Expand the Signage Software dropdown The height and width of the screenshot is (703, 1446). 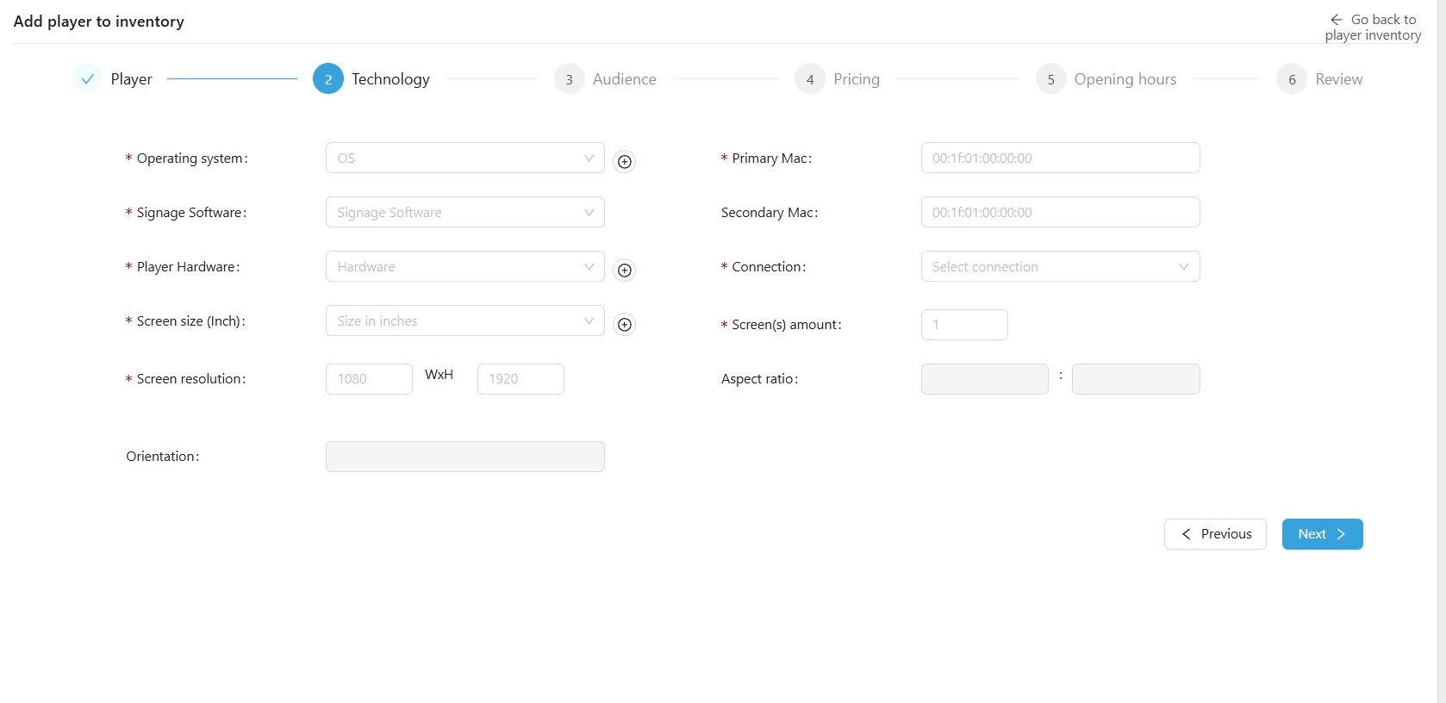(464, 213)
